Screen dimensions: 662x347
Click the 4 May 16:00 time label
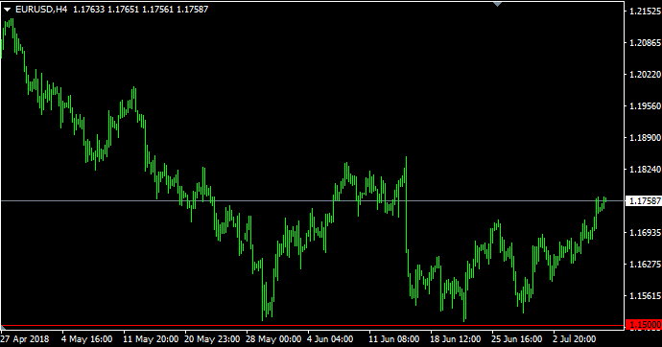tap(86, 339)
